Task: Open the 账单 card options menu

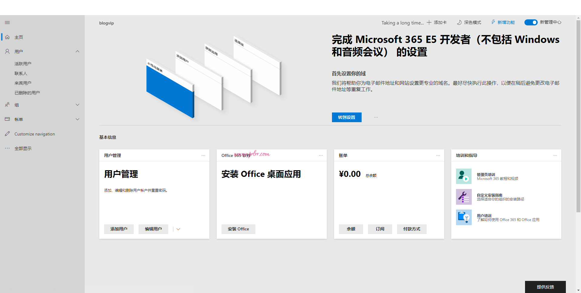Action: [x=438, y=155]
